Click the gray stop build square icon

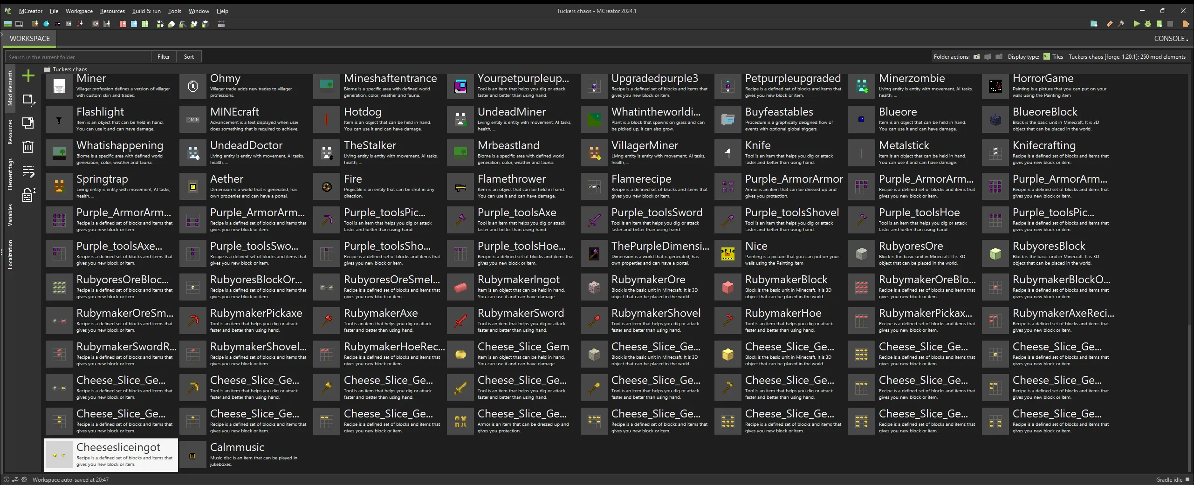coord(1170,24)
